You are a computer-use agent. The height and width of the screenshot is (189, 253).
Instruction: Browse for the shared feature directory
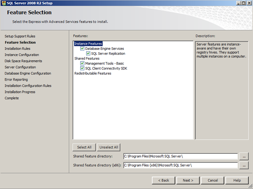(244, 156)
